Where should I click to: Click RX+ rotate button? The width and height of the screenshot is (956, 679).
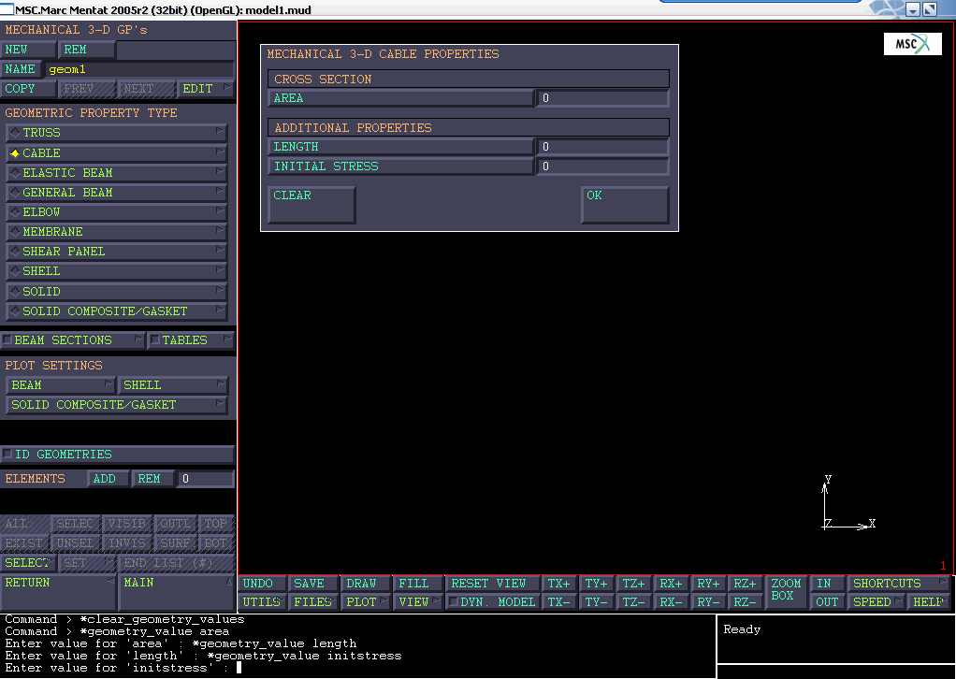[672, 584]
